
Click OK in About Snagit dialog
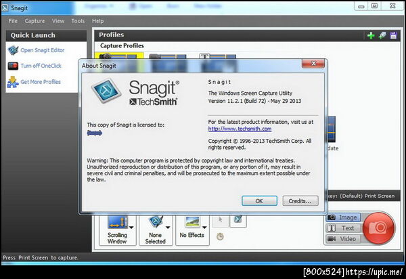[259, 200]
